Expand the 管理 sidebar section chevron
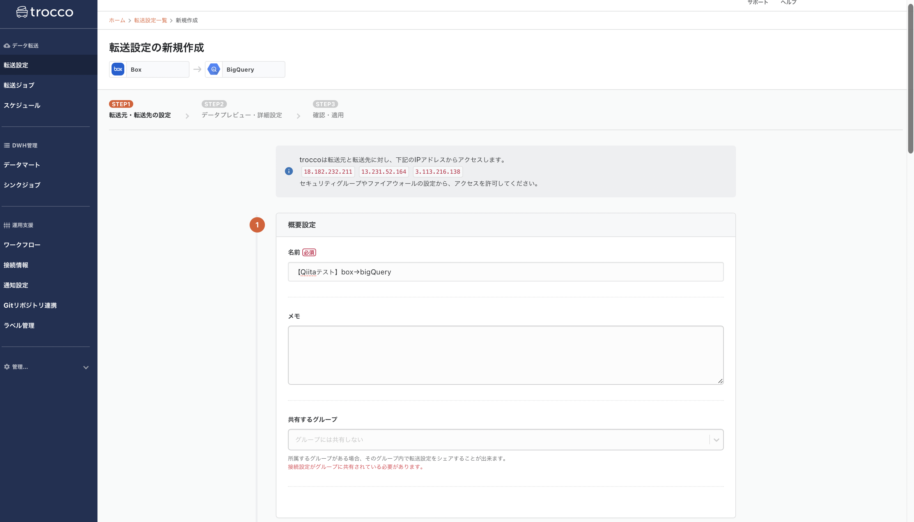The width and height of the screenshot is (914, 522). [86, 368]
